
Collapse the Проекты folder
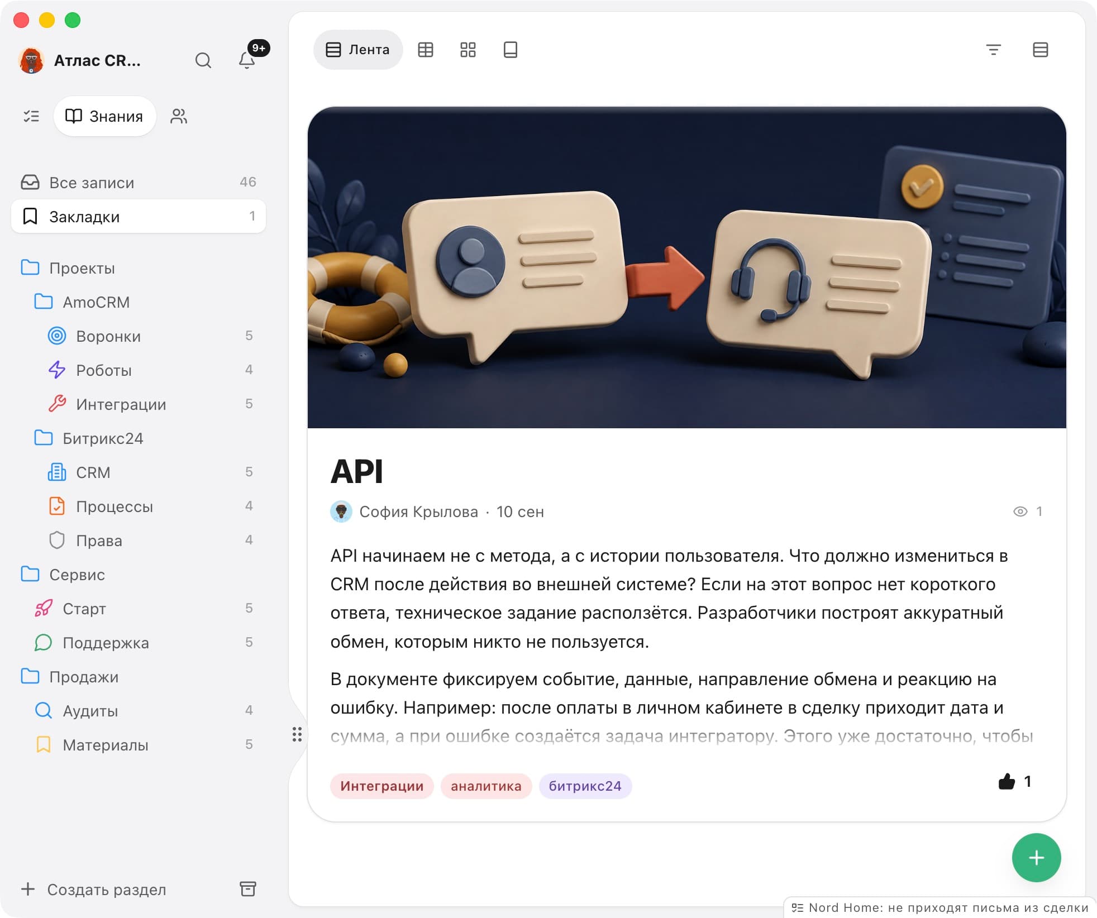[x=139, y=268]
